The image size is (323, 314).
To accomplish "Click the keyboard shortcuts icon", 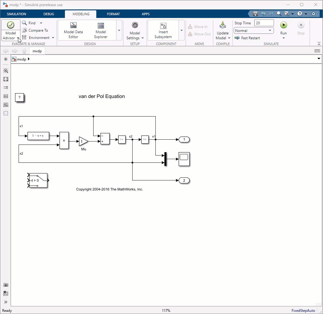I will (317, 51).
